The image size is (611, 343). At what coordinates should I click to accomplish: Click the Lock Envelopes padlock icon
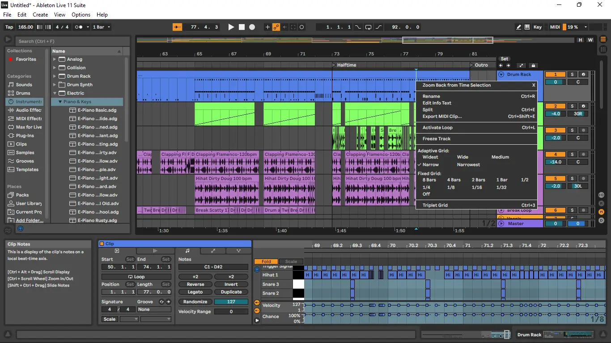[x=533, y=65]
